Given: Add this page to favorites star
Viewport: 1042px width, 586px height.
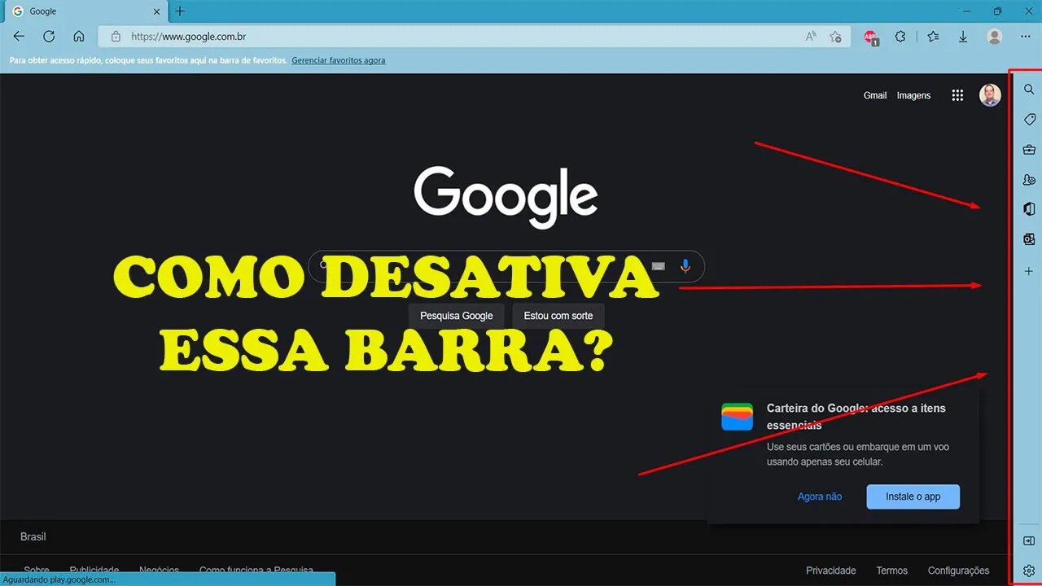Looking at the screenshot, I should (x=835, y=37).
